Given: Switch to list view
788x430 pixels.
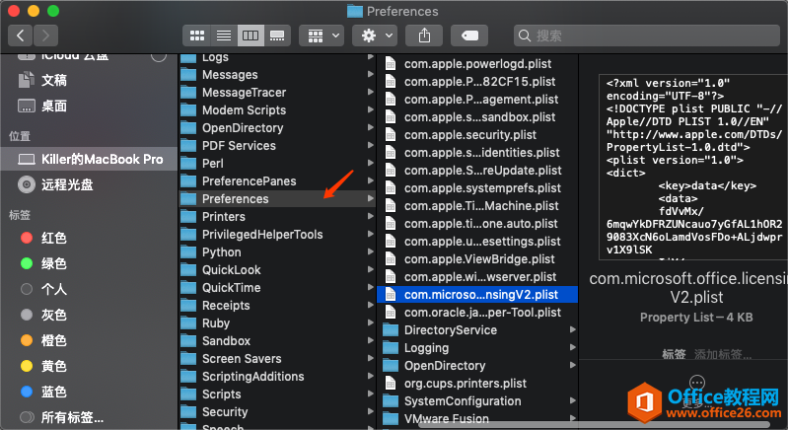Looking at the screenshot, I should point(224,36).
